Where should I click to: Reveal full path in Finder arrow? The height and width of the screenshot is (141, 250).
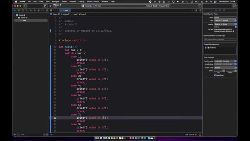pyautogui.click(x=234, y=31)
